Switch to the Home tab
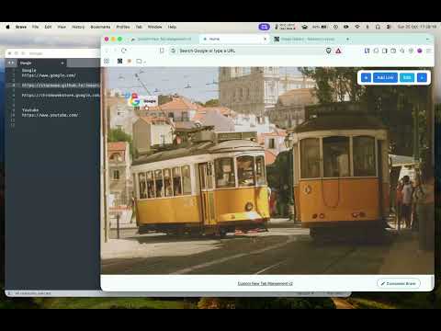Viewport: 441px width, 331px height. coord(234,39)
